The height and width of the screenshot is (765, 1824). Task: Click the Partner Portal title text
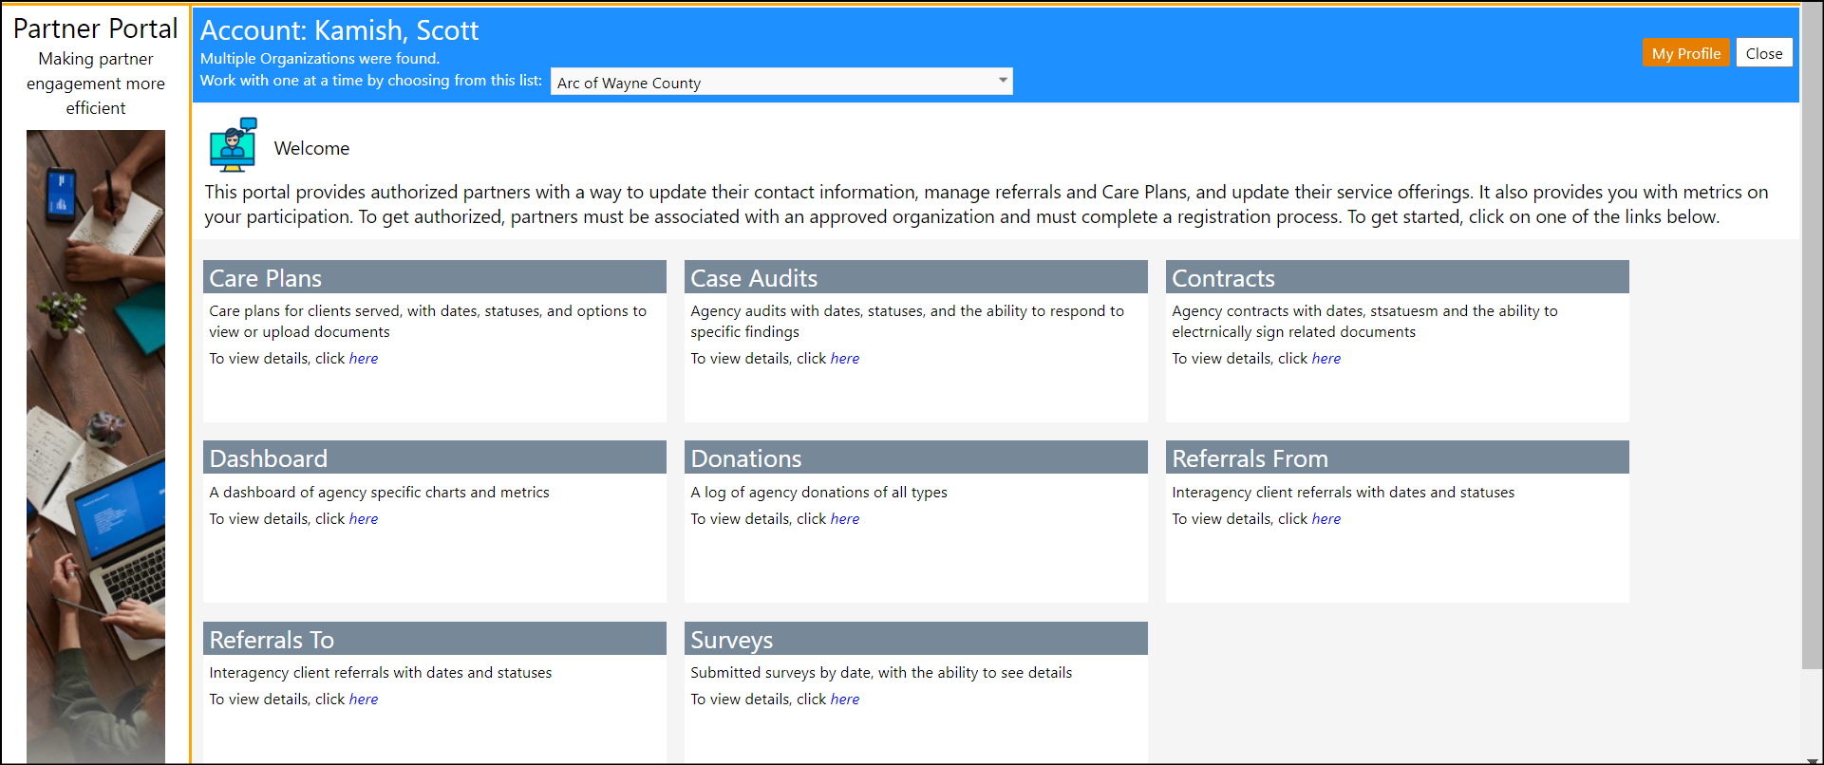coord(96,28)
